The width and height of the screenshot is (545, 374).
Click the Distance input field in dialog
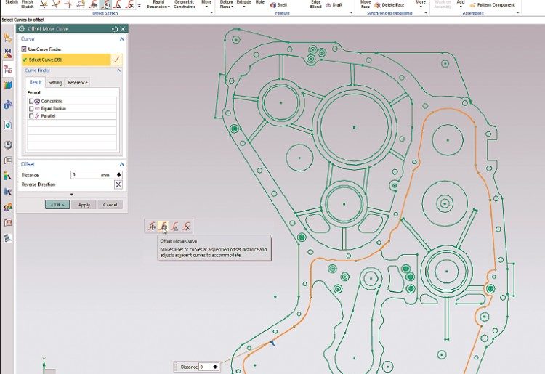(84, 175)
